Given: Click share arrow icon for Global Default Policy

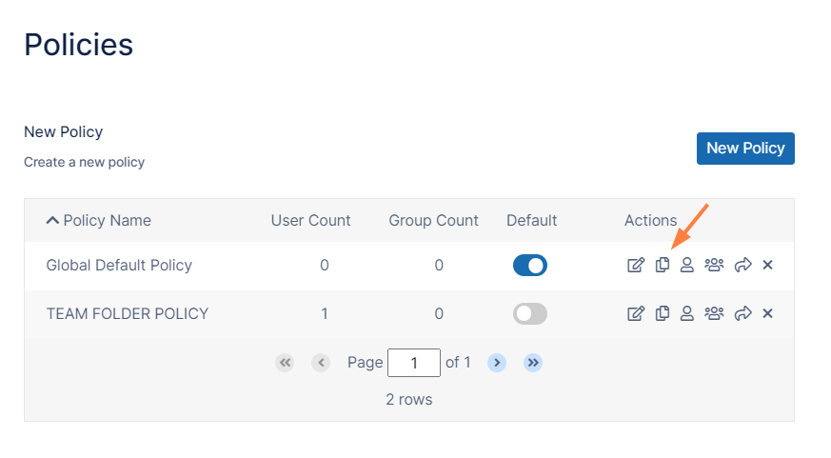Looking at the screenshot, I should click(743, 265).
